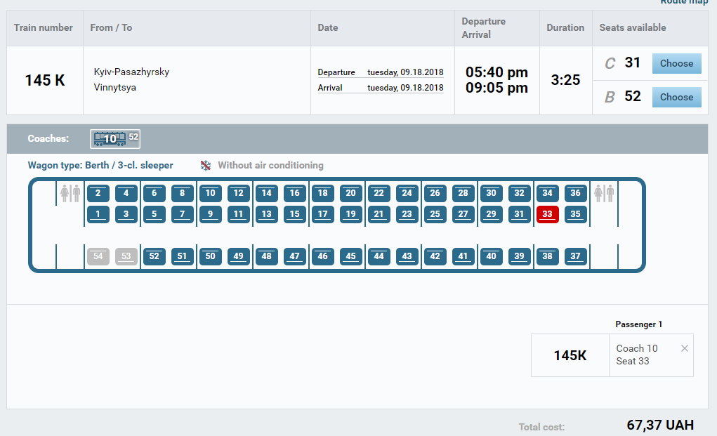
Task: Select coach 10 wagon icon
Action: tap(114, 139)
